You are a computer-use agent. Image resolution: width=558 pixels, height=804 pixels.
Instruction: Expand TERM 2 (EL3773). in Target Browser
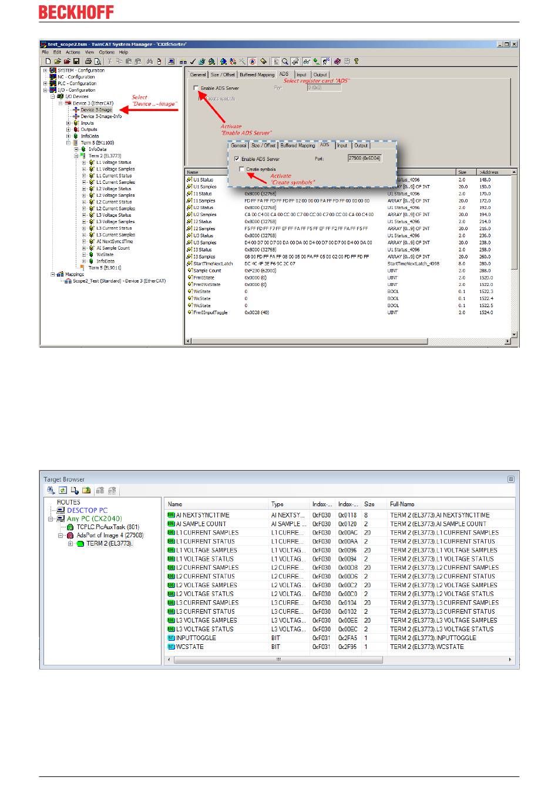(71, 544)
